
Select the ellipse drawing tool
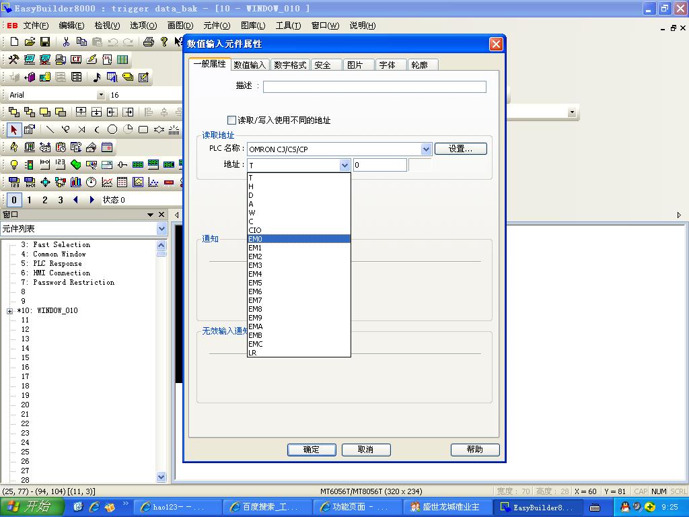[112, 129]
